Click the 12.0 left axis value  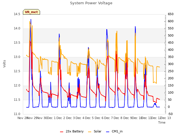tap(17, 86)
